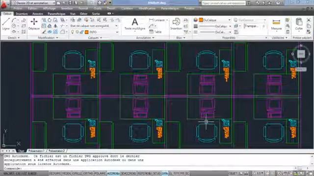The height and width of the screenshot is (176, 314).
Task: Open the Format menu
Action: point(83,8)
